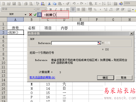Image resolution: width=136 pixels, height=102 pixels.
Task: Confirm with the 确定 button
Action: (105, 78)
